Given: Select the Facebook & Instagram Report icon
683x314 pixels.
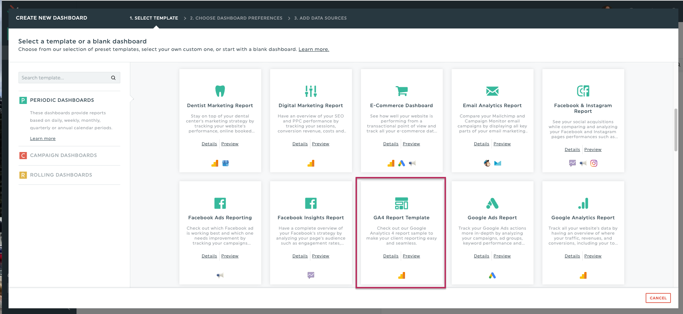Looking at the screenshot, I should 583,91.
